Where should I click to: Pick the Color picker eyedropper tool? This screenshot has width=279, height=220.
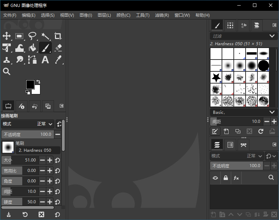(58, 60)
